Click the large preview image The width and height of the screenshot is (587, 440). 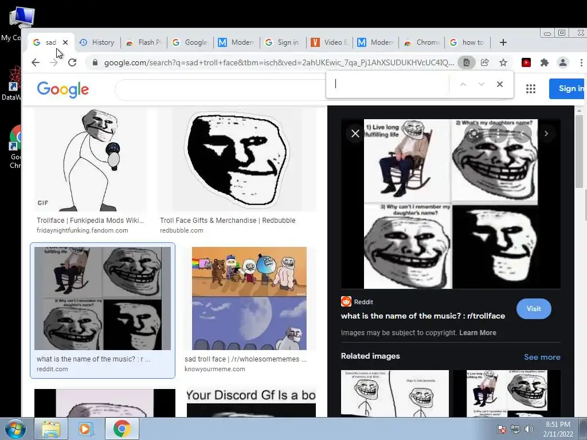[451, 204]
